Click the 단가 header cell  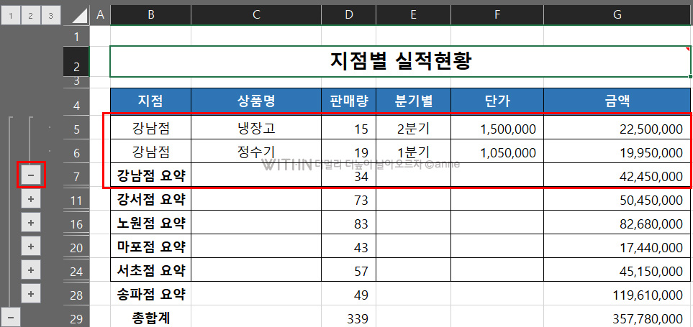(497, 101)
